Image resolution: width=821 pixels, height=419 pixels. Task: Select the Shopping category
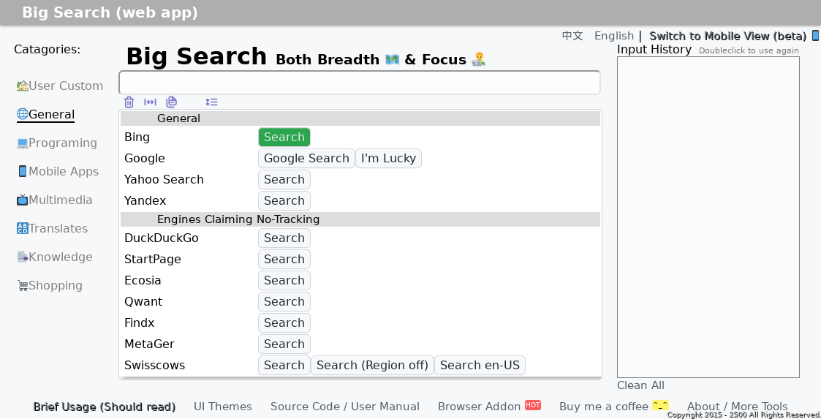[x=50, y=285]
